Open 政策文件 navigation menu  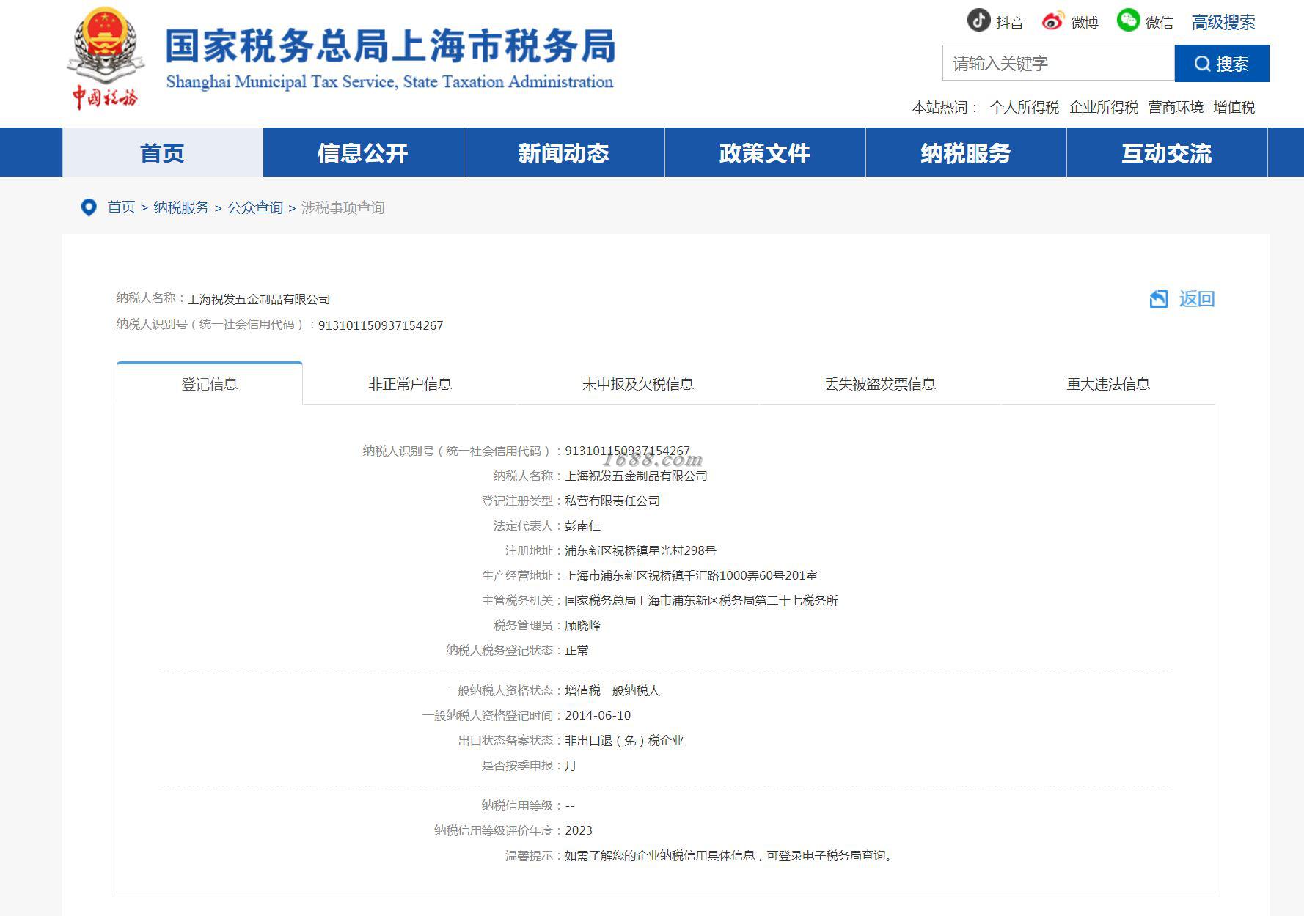click(765, 152)
